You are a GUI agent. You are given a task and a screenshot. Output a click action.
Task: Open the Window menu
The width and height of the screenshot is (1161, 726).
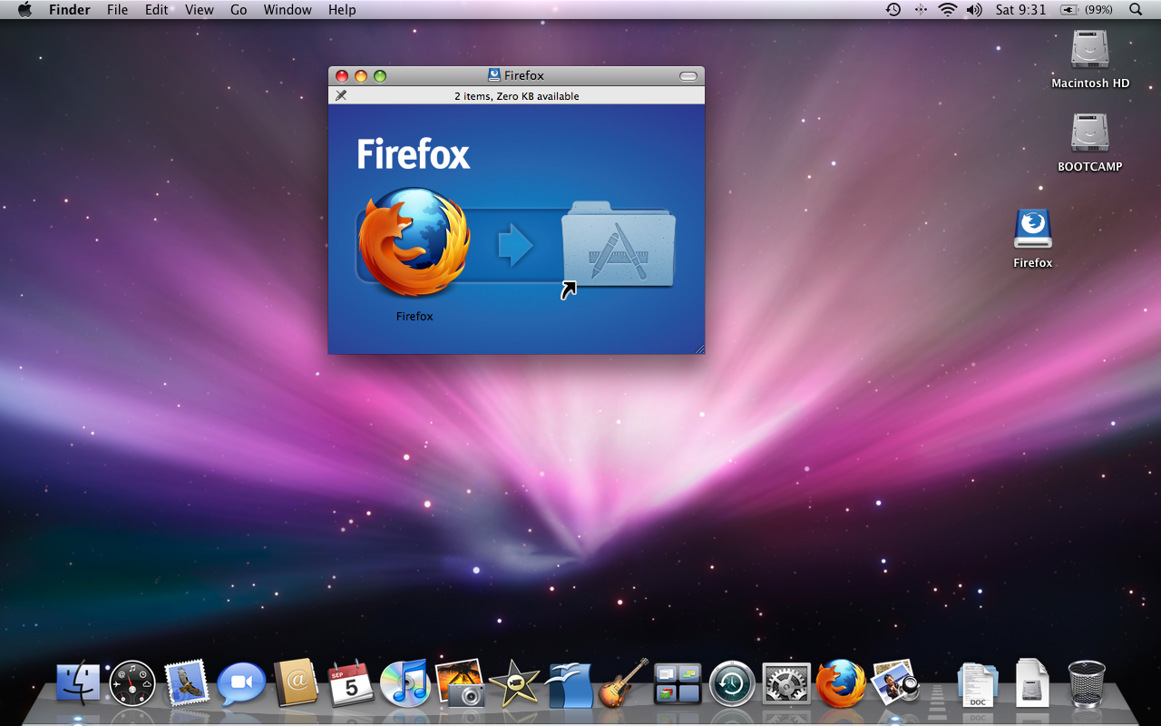[288, 10]
